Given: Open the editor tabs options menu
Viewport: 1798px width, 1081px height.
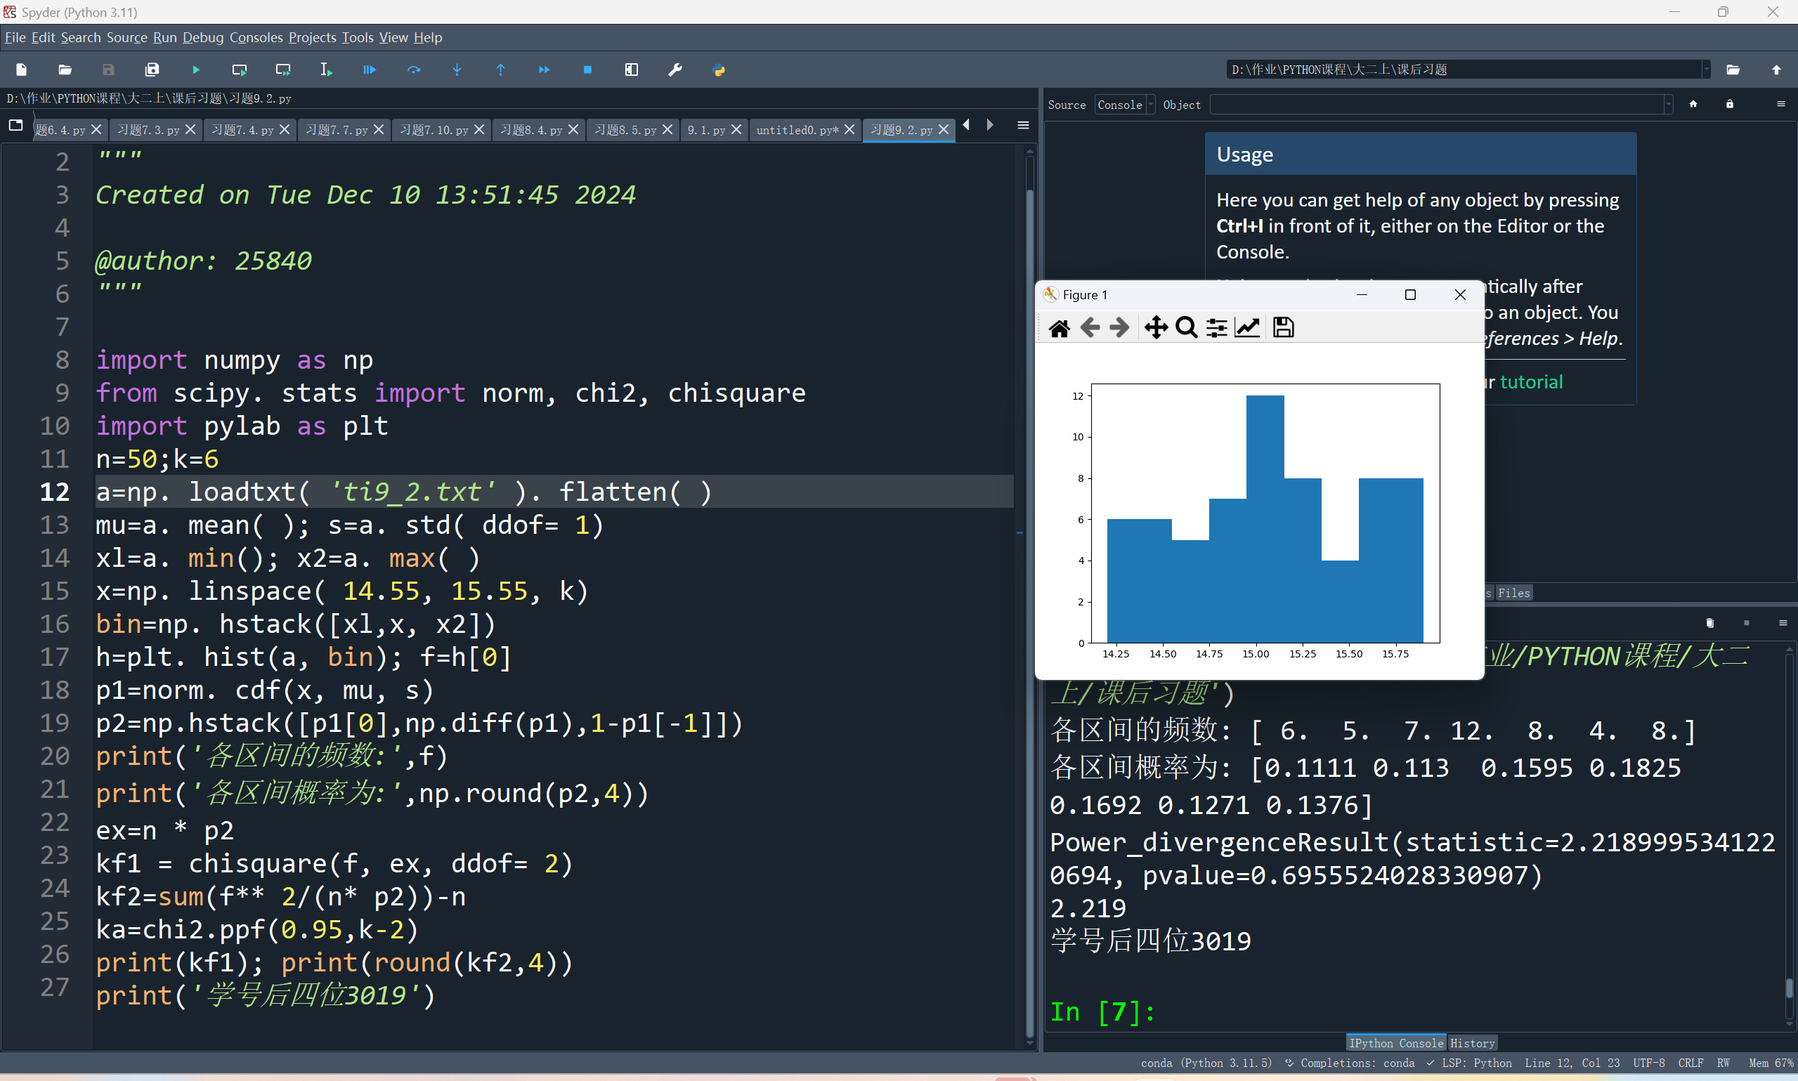Looking at the screenshot, I should pos(1023,126).
